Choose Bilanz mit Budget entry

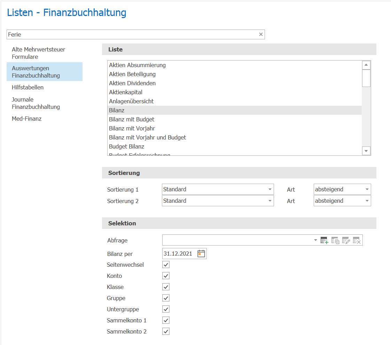coord(235,119)
